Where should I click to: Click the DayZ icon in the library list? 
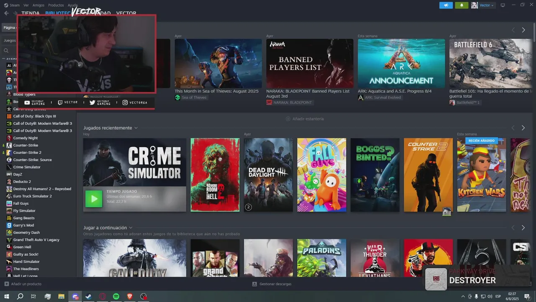(9, 174)
